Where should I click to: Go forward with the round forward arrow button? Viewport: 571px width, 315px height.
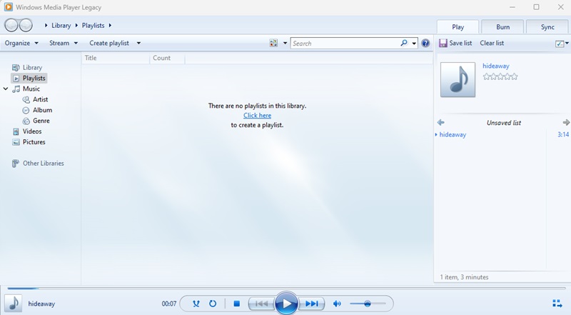(x=26, y=25)
